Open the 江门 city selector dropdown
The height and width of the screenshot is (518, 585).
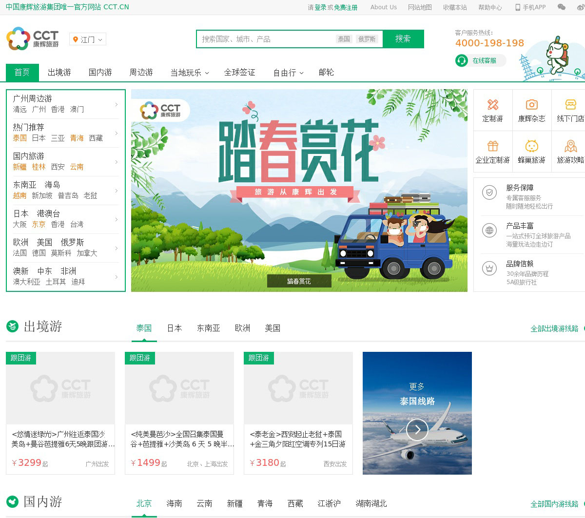pos(88,39)
